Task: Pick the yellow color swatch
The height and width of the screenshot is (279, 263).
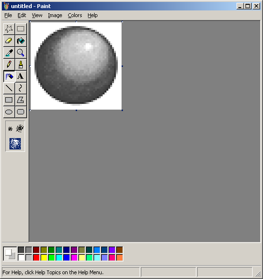Action: (44, 258)
